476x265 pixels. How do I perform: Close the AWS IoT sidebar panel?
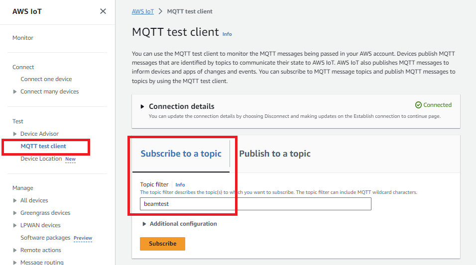tap(103, 11)
